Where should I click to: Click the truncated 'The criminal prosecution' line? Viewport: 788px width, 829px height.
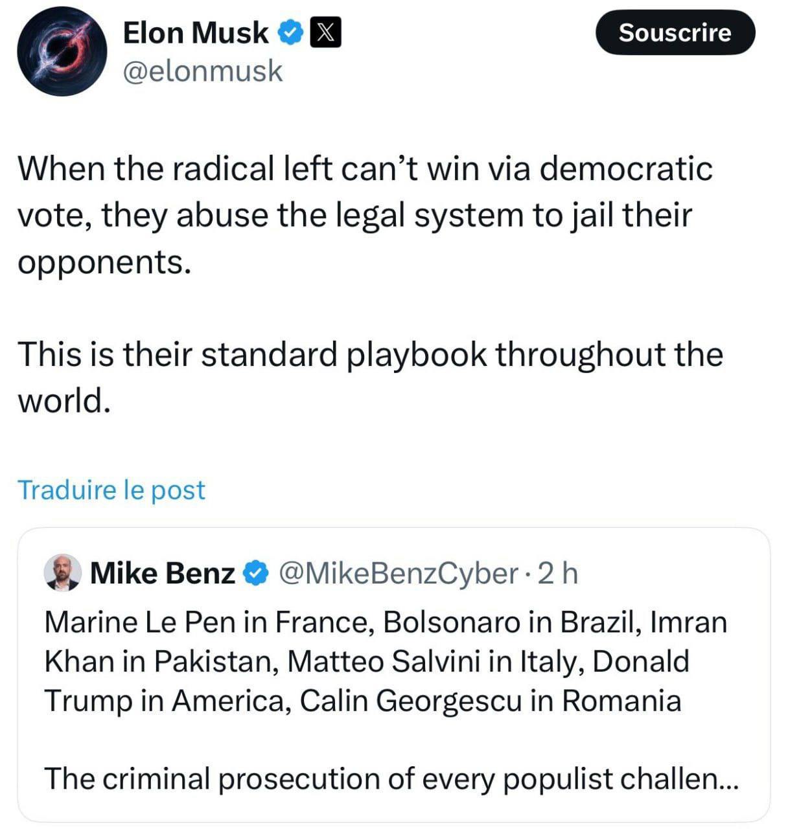(379, 778)
